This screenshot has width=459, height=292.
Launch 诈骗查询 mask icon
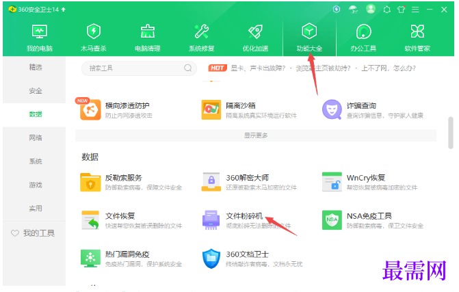tap(332, 109)
